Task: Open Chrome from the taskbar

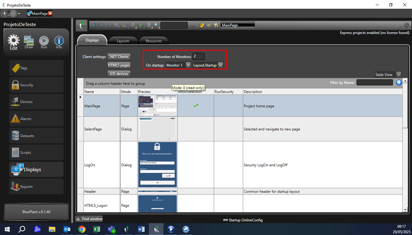Action: [x=82, y=229]
